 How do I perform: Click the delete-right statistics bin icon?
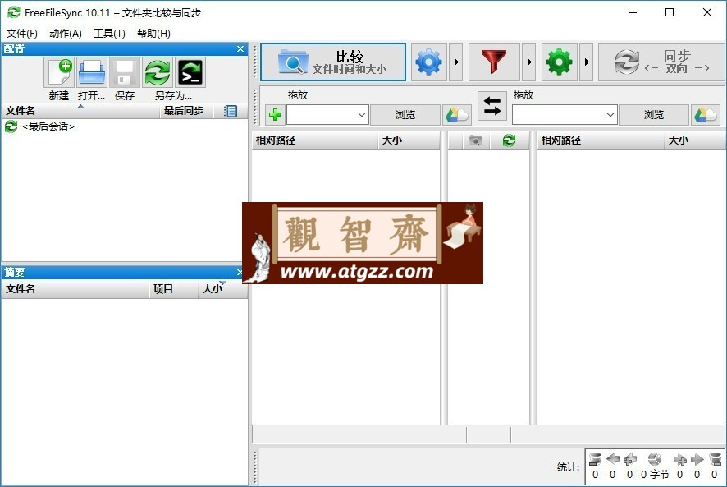pyautogui.click(x=715, y=459)
